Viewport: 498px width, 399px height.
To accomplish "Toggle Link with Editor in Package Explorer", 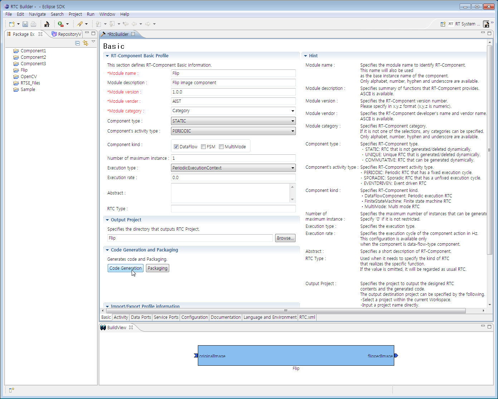I will pyautogui.click(x=86, y=43).
